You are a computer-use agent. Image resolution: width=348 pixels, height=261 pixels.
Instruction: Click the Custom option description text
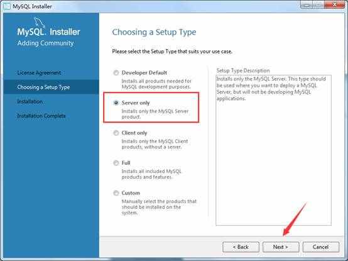coord(159,207)
